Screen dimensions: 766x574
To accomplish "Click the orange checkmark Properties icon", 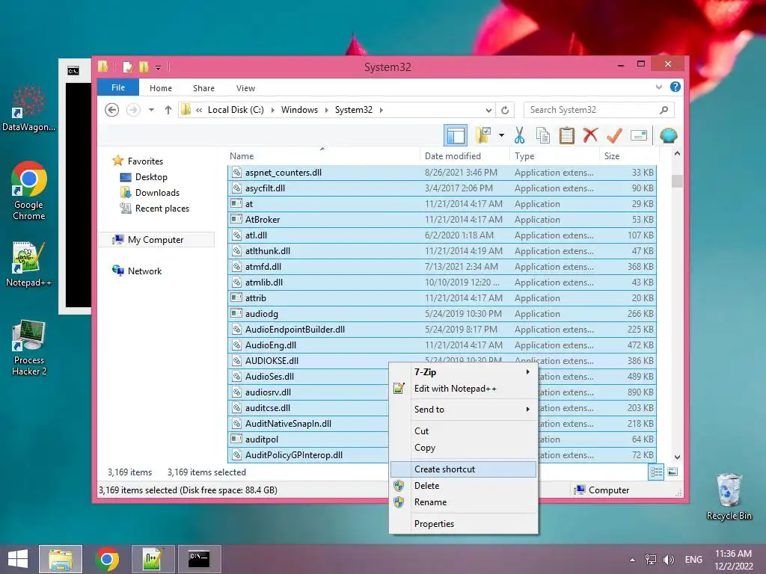I will (x=614, y=135).
